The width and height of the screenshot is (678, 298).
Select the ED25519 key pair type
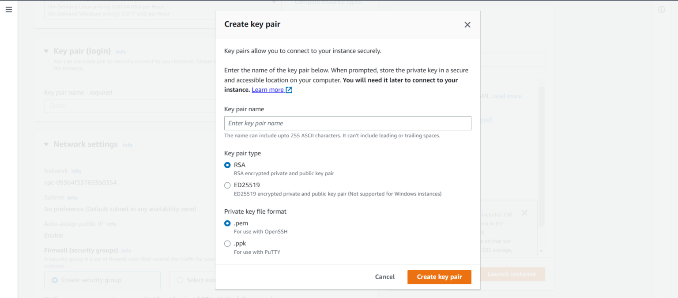tap(227, 185)
